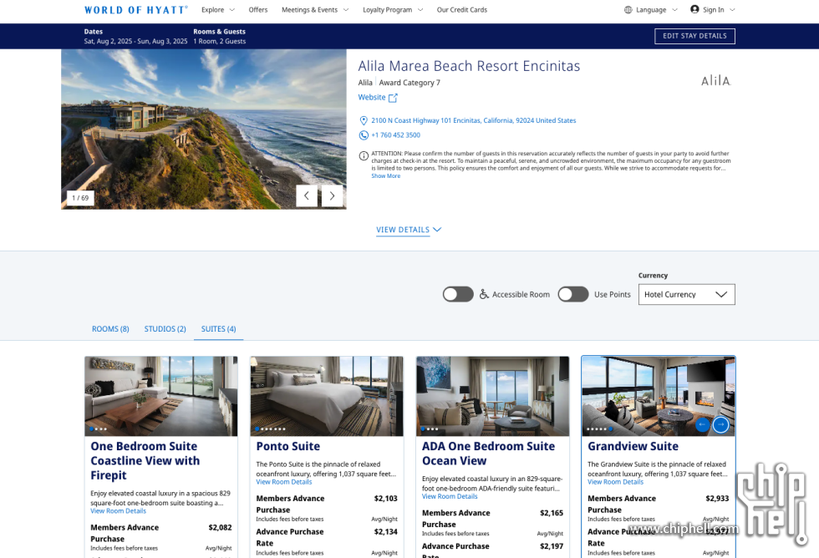Screen dimensions: 819x558
Task: Expand View Details section
Action: (409, 230)
